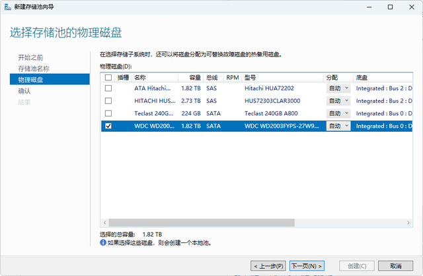Click the 下一页(N) next button
423x276 pixels.
pos(307,266)
